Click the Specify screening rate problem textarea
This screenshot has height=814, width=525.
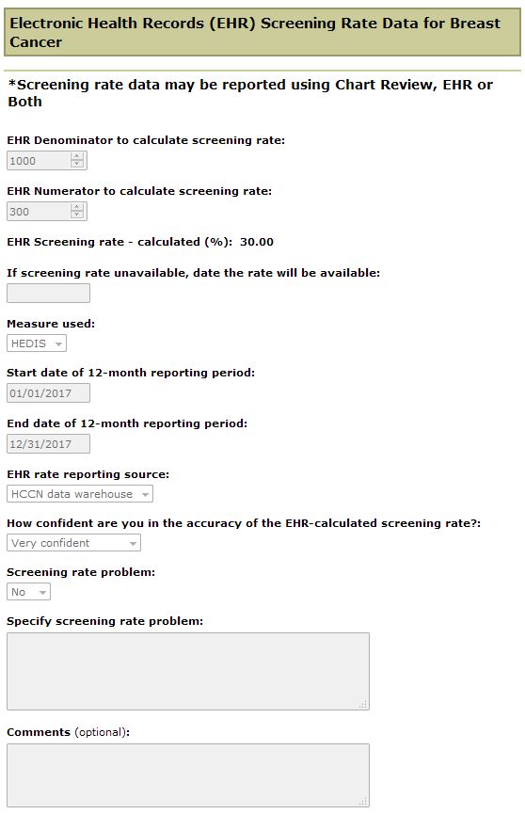[x=188, y=671]
